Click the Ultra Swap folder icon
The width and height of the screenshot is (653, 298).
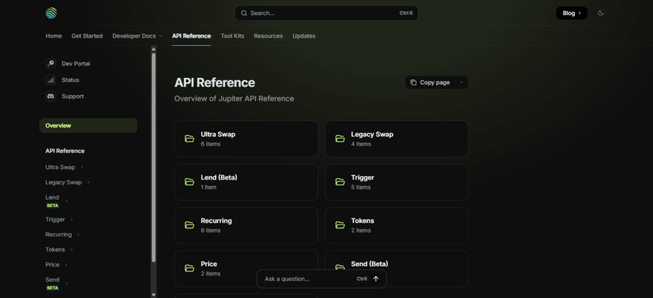click(x=189, y=139)
